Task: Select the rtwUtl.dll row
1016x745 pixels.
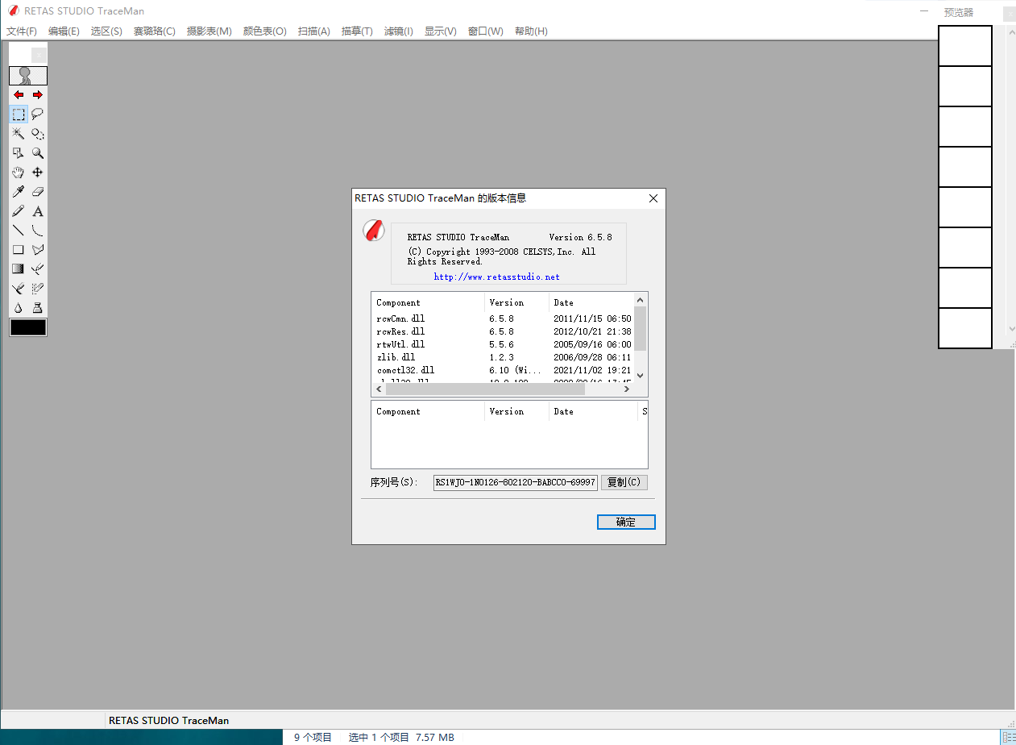Action: coord(503,344)
